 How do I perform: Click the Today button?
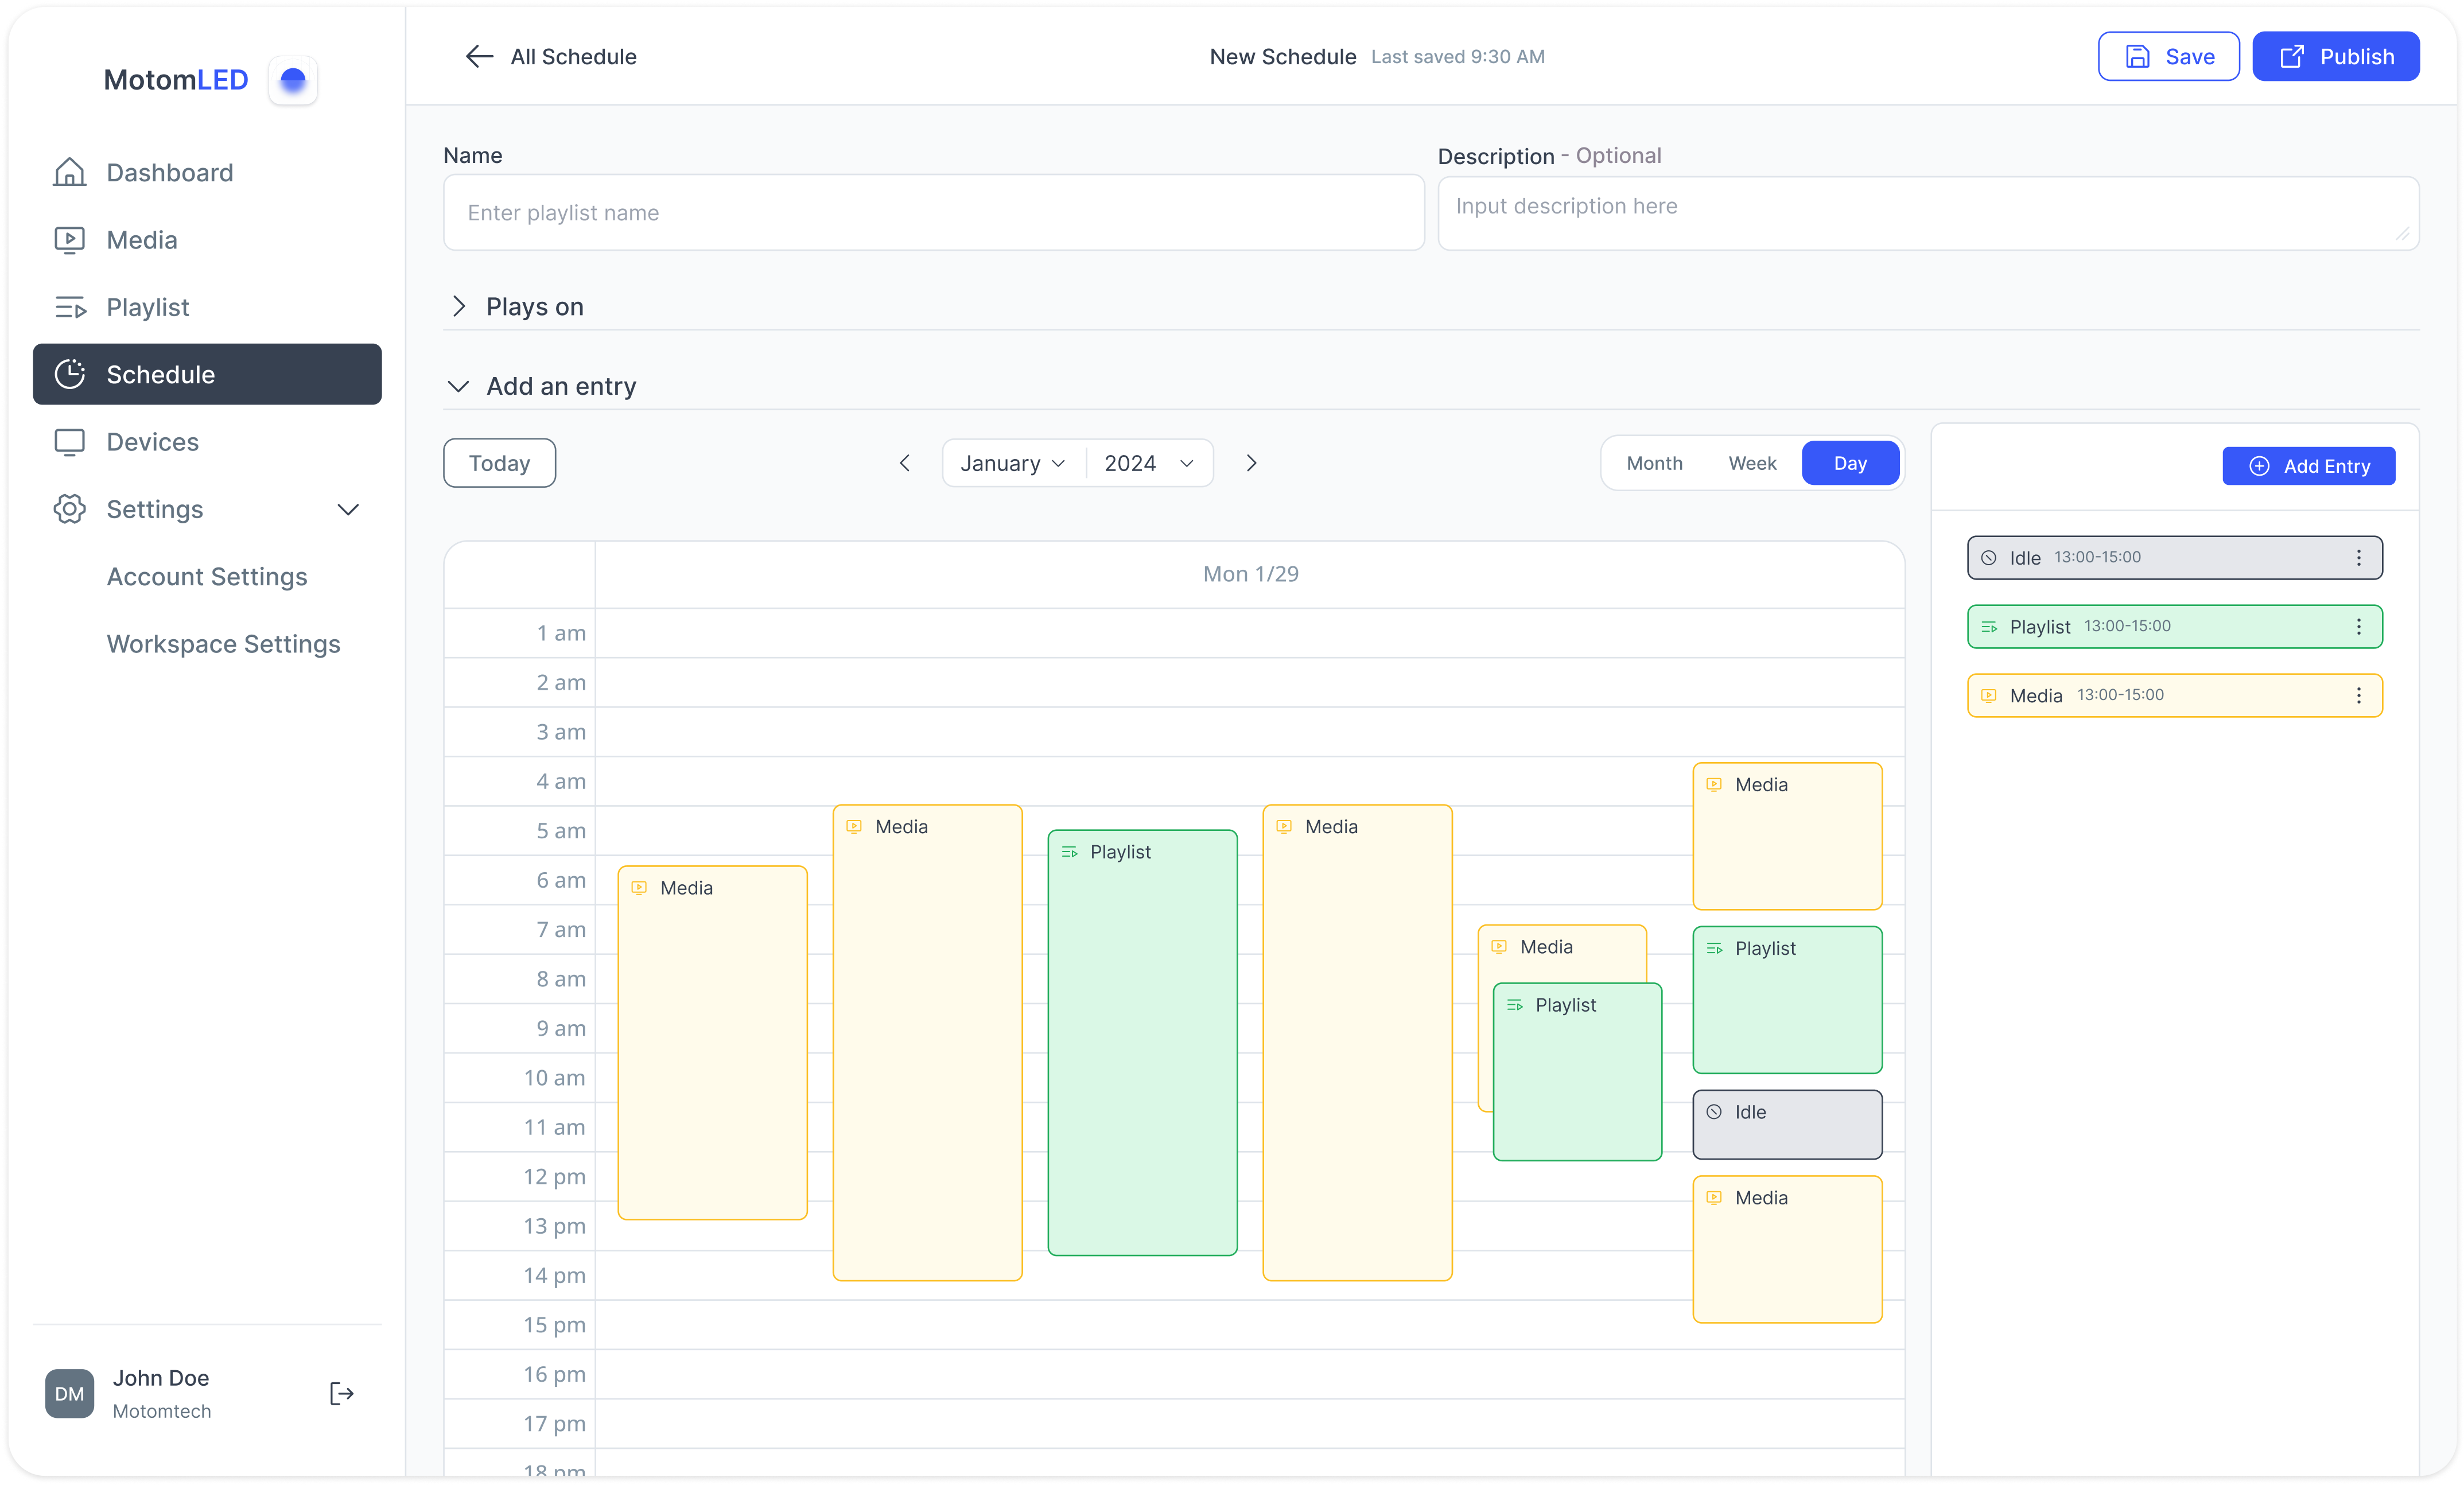click(499, 463)
